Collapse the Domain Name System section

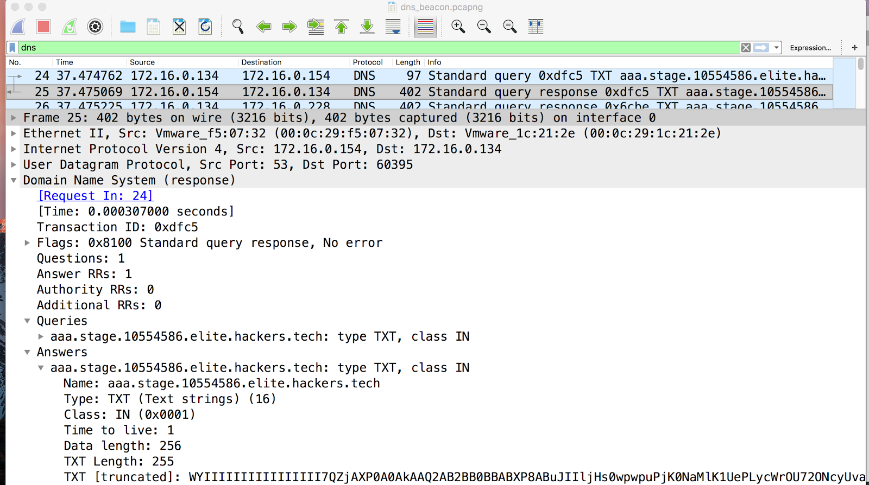(x=14, y=180)
